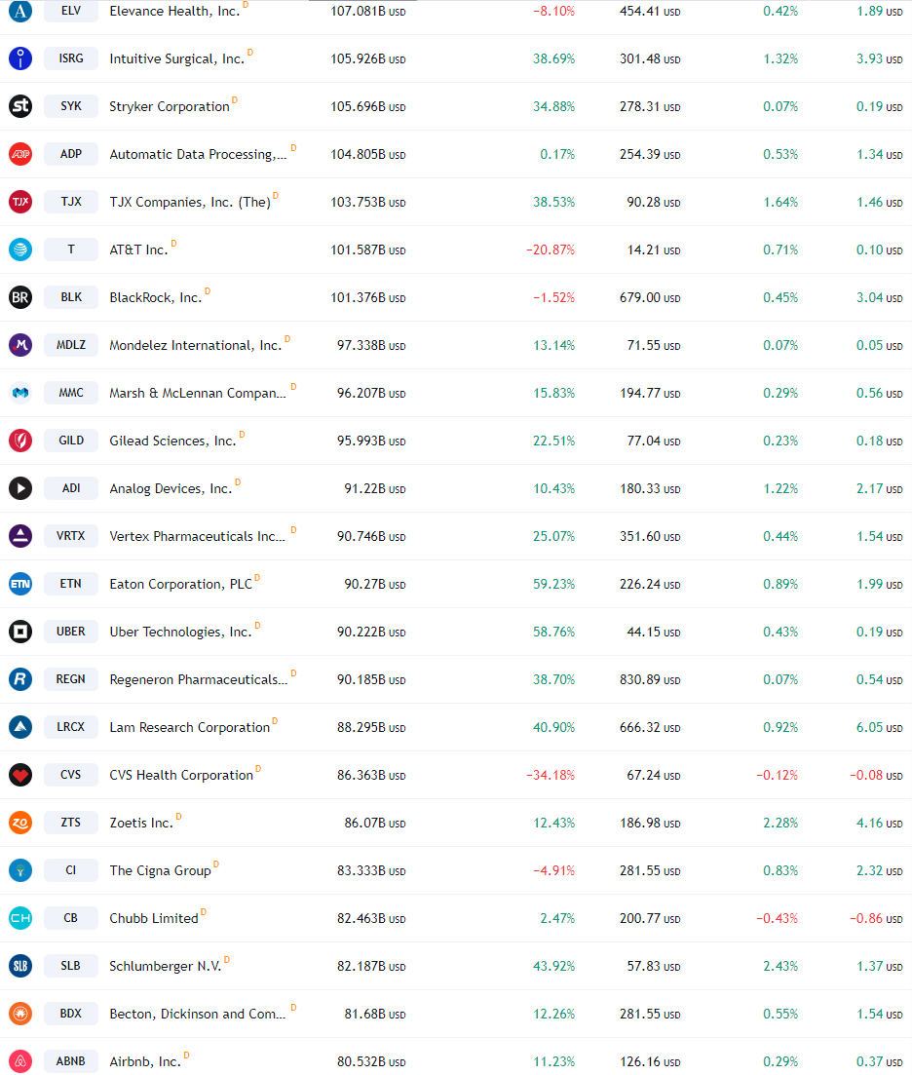Open Regeneron Pharmaceuticals company link
This screenshot has height=1075, width=912.
coord(199,679)
